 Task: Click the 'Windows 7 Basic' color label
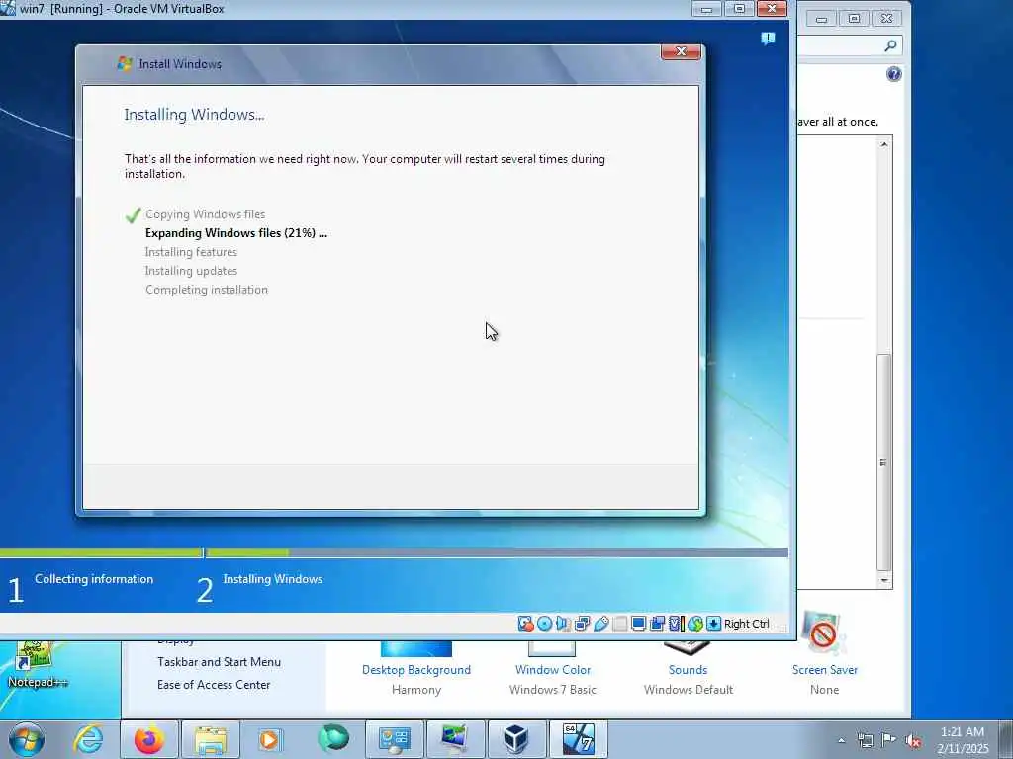[552, 689]
